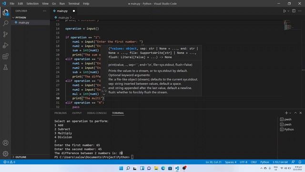The image size is (305, 172).
Task: Open the Testing beaker view
Action: pos(5,67)
